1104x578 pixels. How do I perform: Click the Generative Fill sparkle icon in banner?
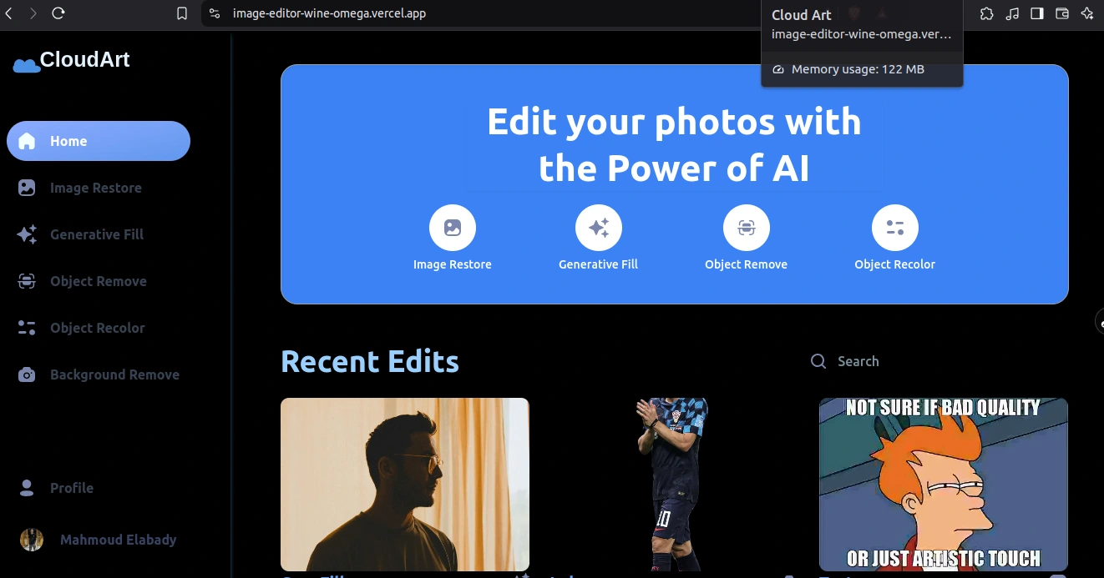click(x=599, y=228)
